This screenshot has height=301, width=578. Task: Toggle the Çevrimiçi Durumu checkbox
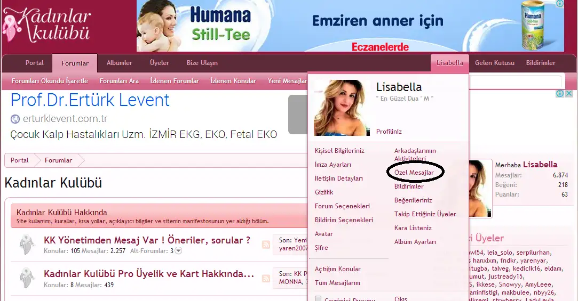(x=319, y=299)
